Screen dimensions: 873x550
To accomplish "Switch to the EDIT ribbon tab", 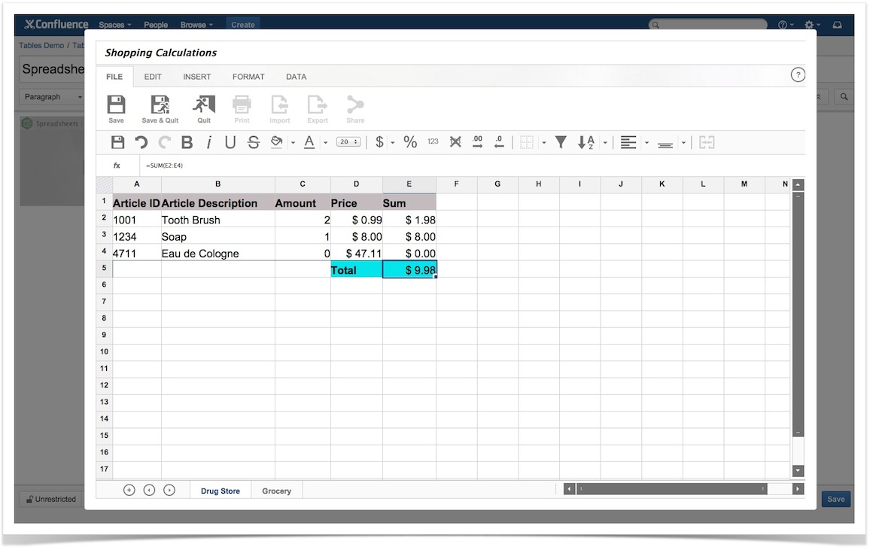I will pyautogui.click(x=153, y=77).
